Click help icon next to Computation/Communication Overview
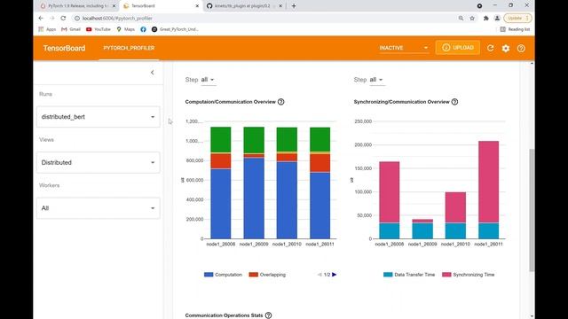 pos(281,102)
